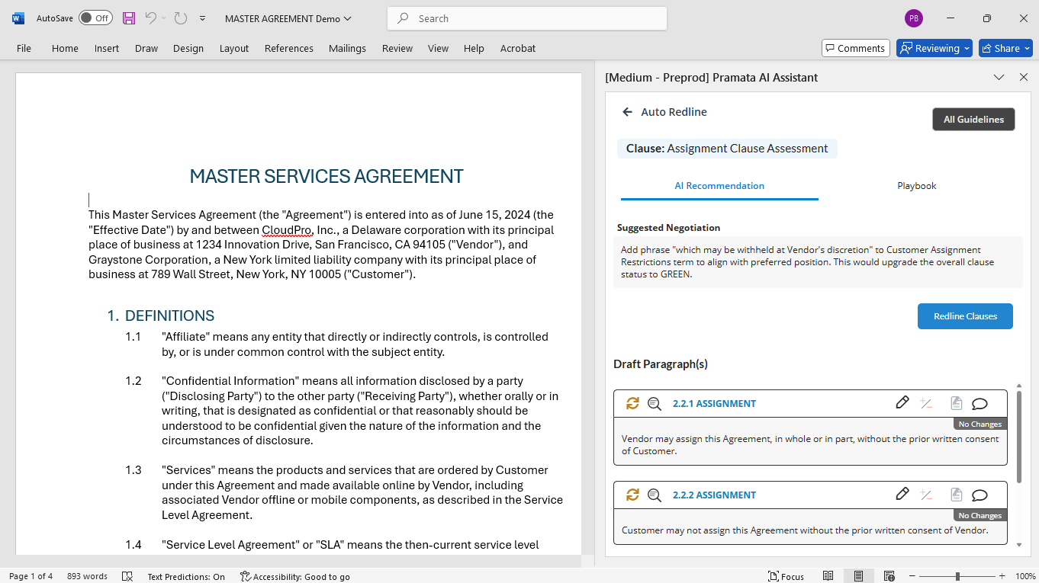Go back using the Auto Redline arrow
This screenshot has width=1039, height=583.
[628, 112]
